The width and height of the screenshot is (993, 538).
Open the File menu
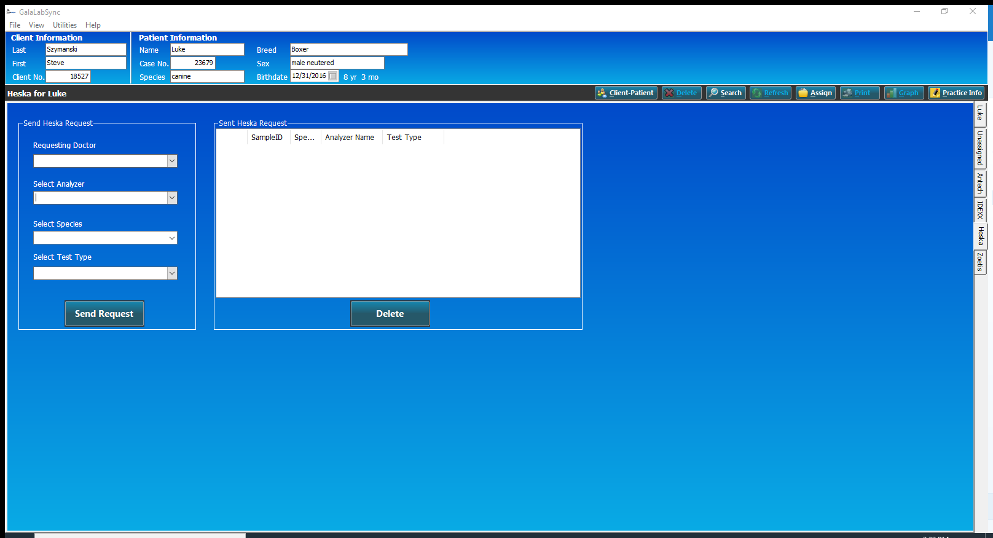point(15,25)
